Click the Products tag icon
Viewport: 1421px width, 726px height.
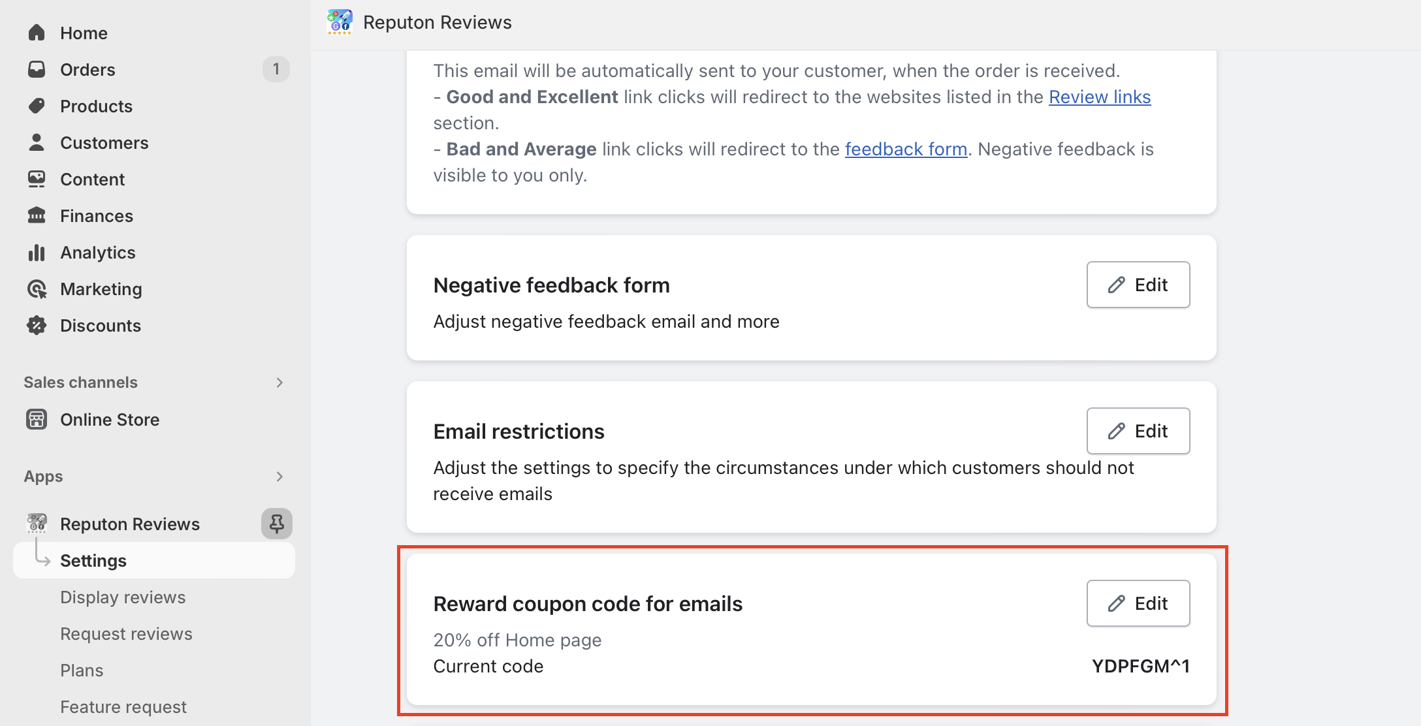point(37,106)
